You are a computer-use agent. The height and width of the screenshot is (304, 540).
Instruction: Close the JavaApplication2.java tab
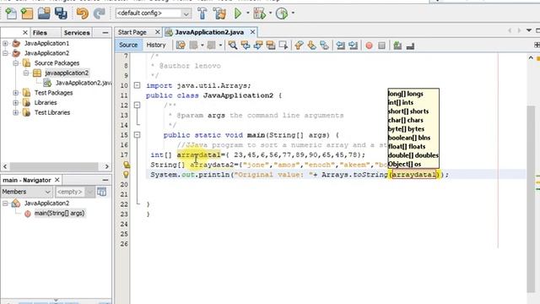click(x=252, y=32)
